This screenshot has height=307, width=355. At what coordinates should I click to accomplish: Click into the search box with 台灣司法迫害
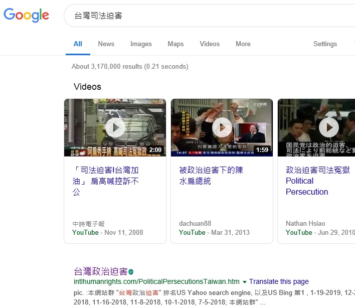tap(201, 16)
